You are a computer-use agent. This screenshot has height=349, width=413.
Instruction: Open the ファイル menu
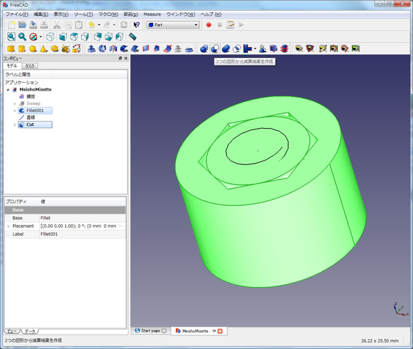pos(17,14)
